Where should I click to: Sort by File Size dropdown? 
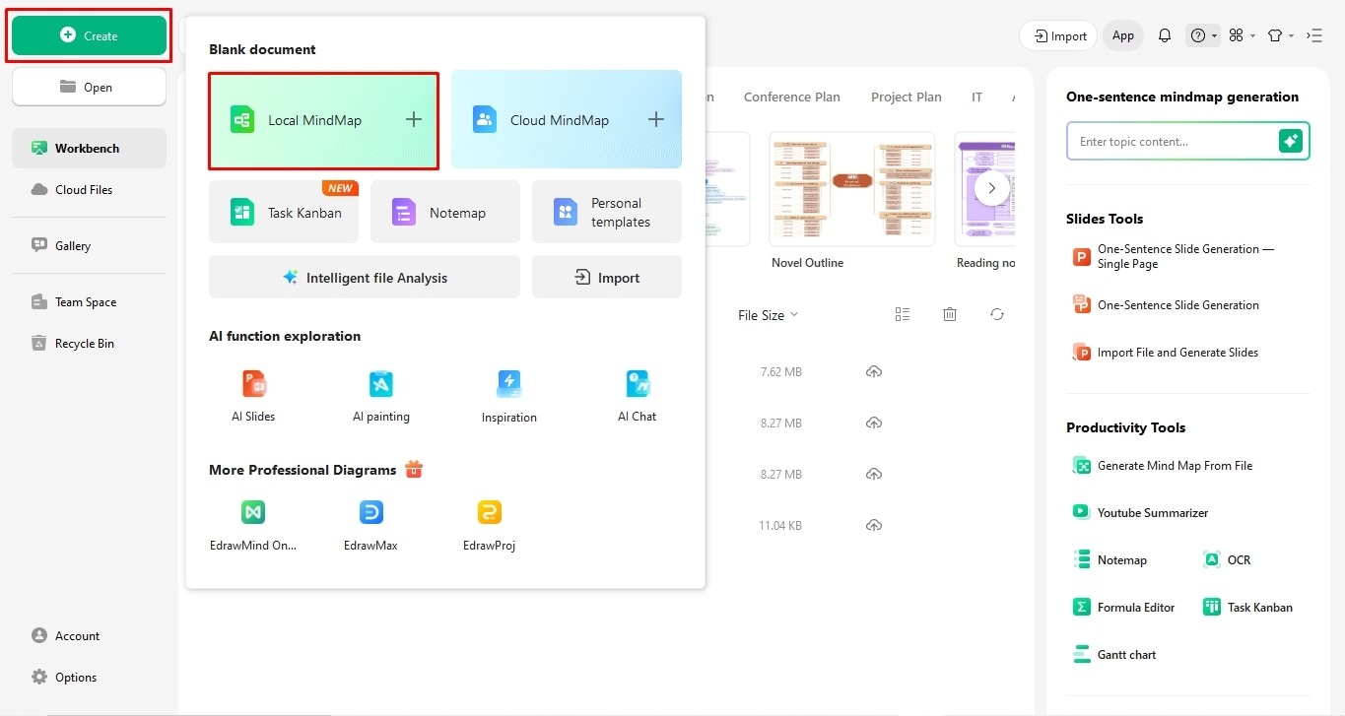point(768,315)
